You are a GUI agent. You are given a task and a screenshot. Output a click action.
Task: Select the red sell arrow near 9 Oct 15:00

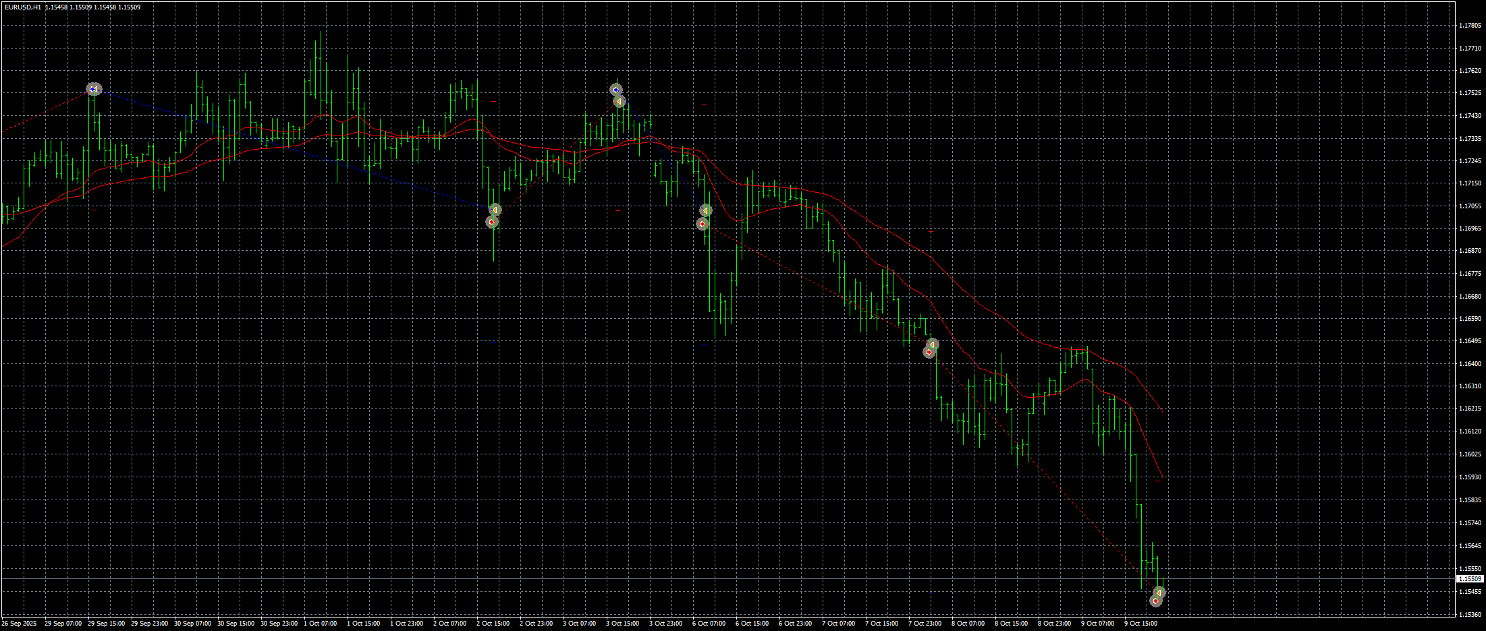(1156, 600)
